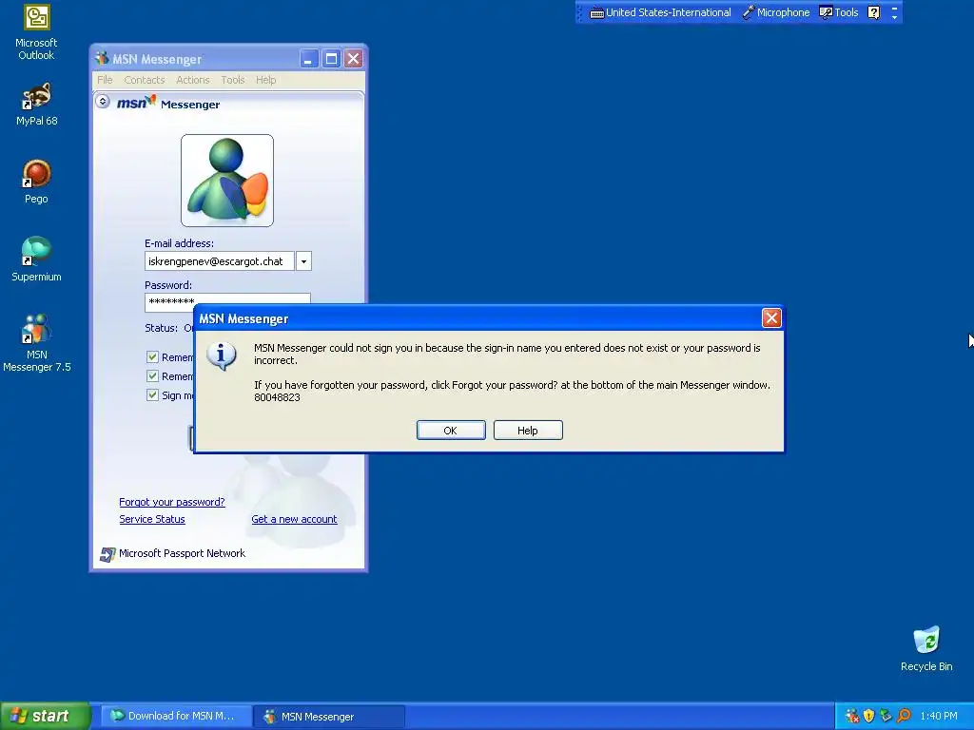Toggle second Remember checkbox in Messenger

(x=152, y=375)
